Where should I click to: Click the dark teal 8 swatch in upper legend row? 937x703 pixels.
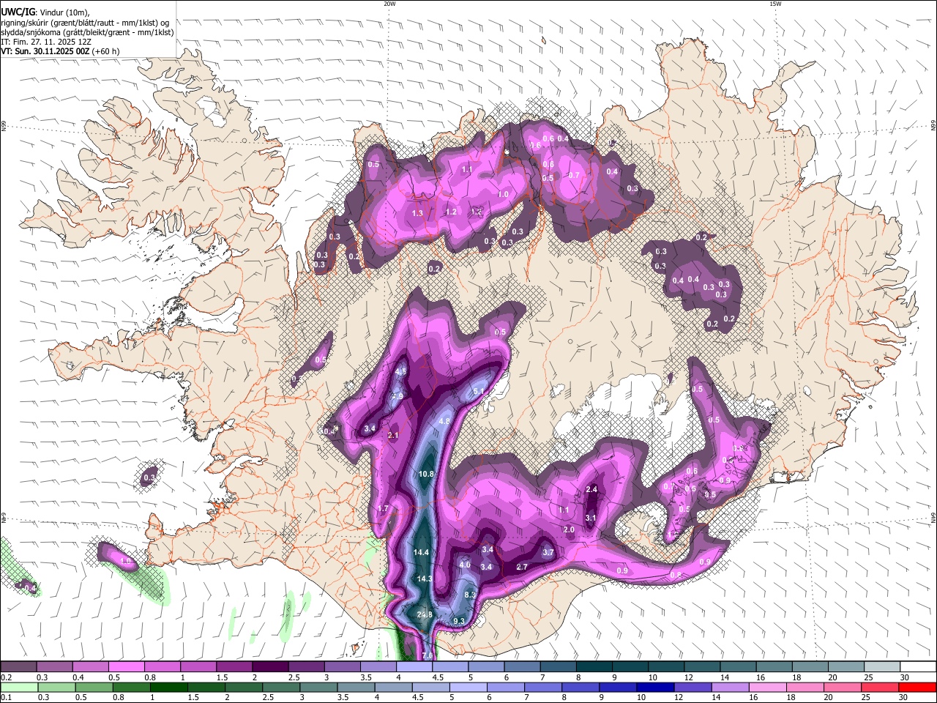point(594,667)
